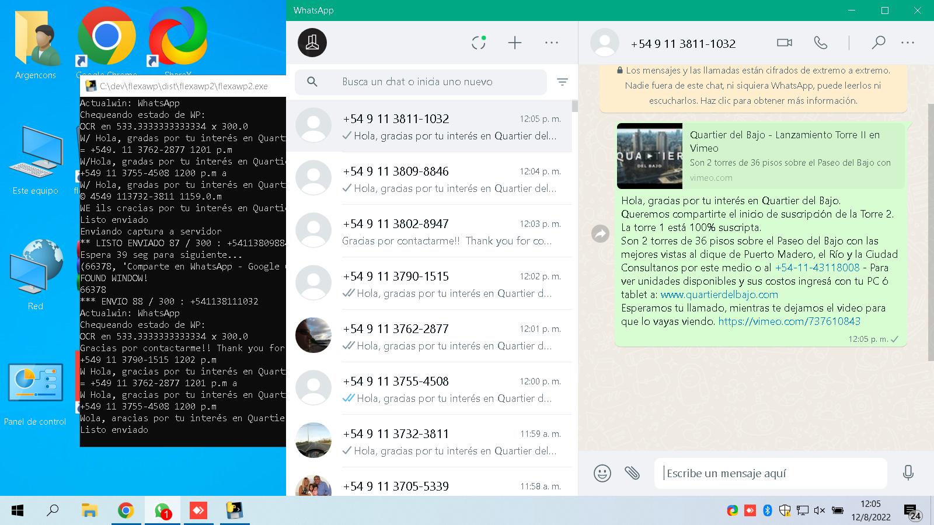
Task: Forward the Quartier del Bajo message
Action: point(600,234)
